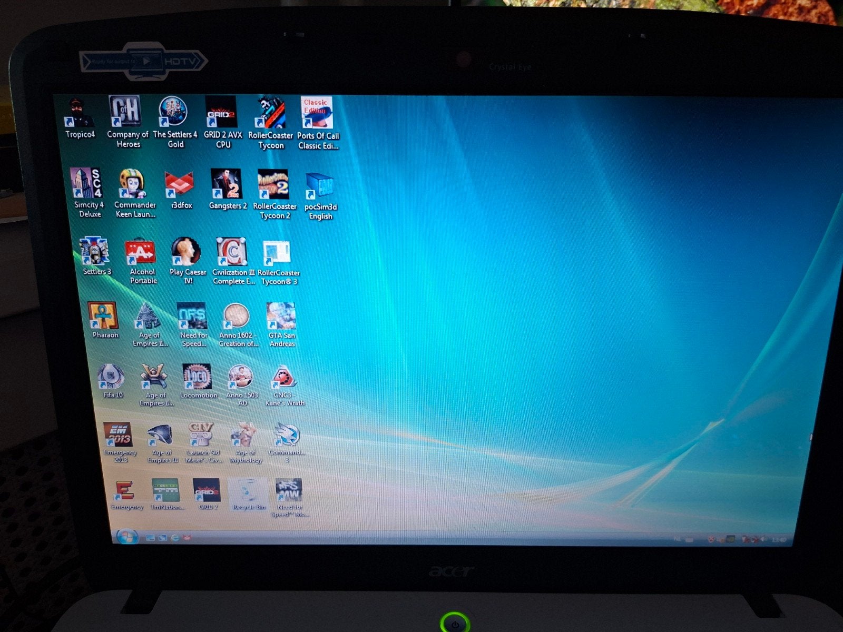
Task: Open the Fifa 10 shortcut
Action: [x=112, y=380]
